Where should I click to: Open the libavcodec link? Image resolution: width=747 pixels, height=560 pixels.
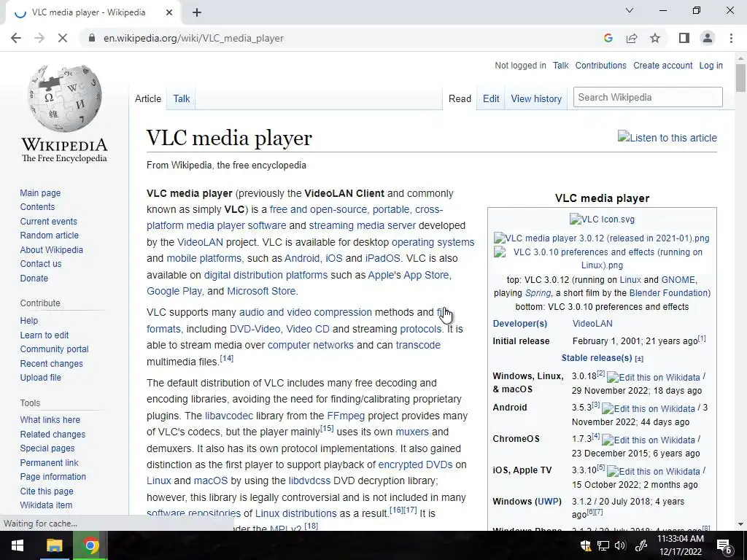point(228,416)
